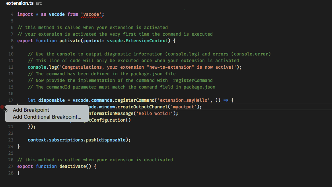Click the 'vscode' import string with squiggle
The height and width of the screenshot is (187, 332).
[92, 14]
